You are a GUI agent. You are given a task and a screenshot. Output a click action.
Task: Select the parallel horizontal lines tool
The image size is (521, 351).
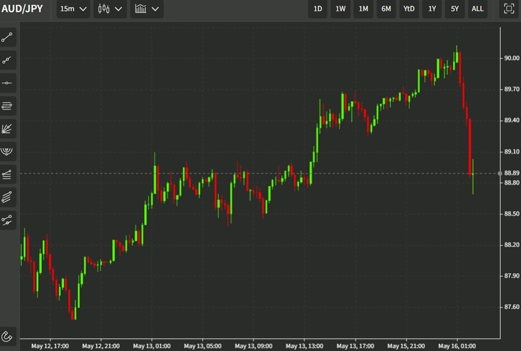[x=7, y=106]
